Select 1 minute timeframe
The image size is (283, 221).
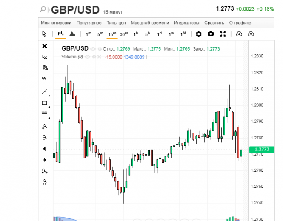[89, 34]
